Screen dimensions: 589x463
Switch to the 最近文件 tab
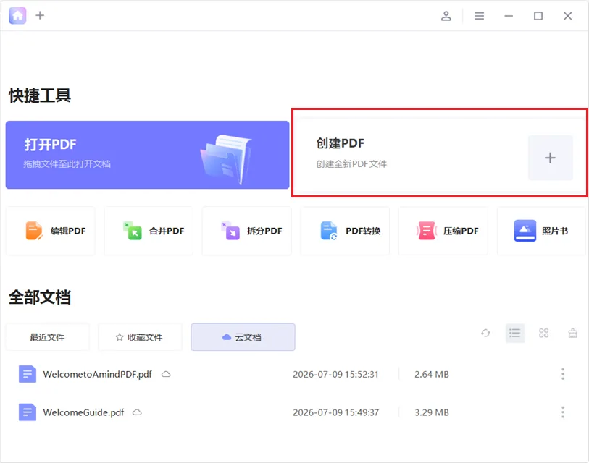click(47, 337)
